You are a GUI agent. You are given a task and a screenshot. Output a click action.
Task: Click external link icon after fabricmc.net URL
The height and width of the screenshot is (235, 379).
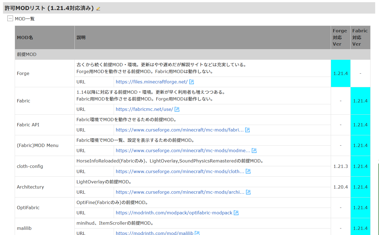click(177, 109)
